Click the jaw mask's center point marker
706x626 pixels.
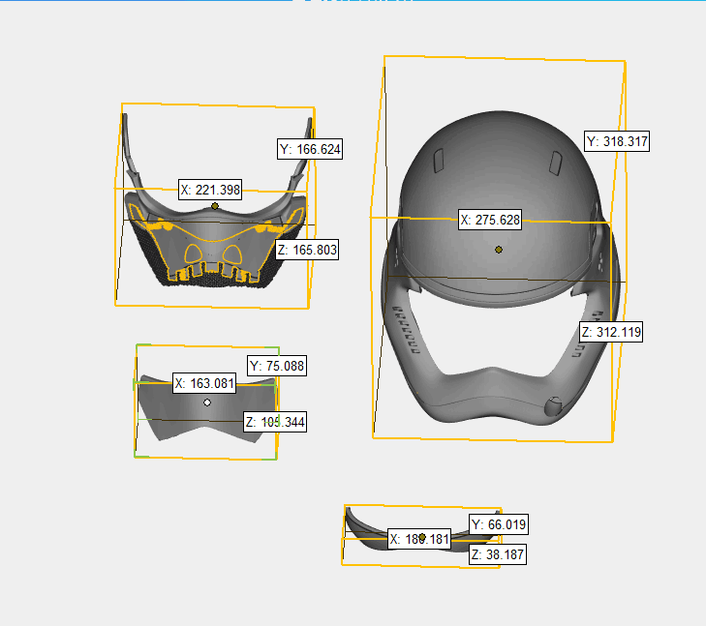coord(215,206)
